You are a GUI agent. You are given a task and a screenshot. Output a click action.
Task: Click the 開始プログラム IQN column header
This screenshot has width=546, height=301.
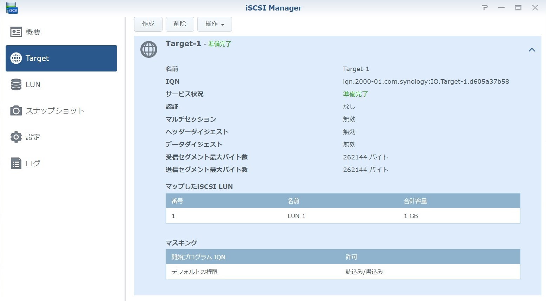coord(198,257)
